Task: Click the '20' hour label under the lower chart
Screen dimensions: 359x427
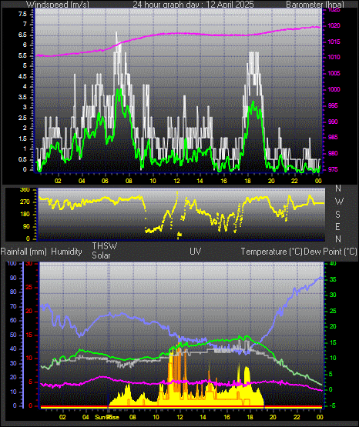Action: tap(273, 417)
